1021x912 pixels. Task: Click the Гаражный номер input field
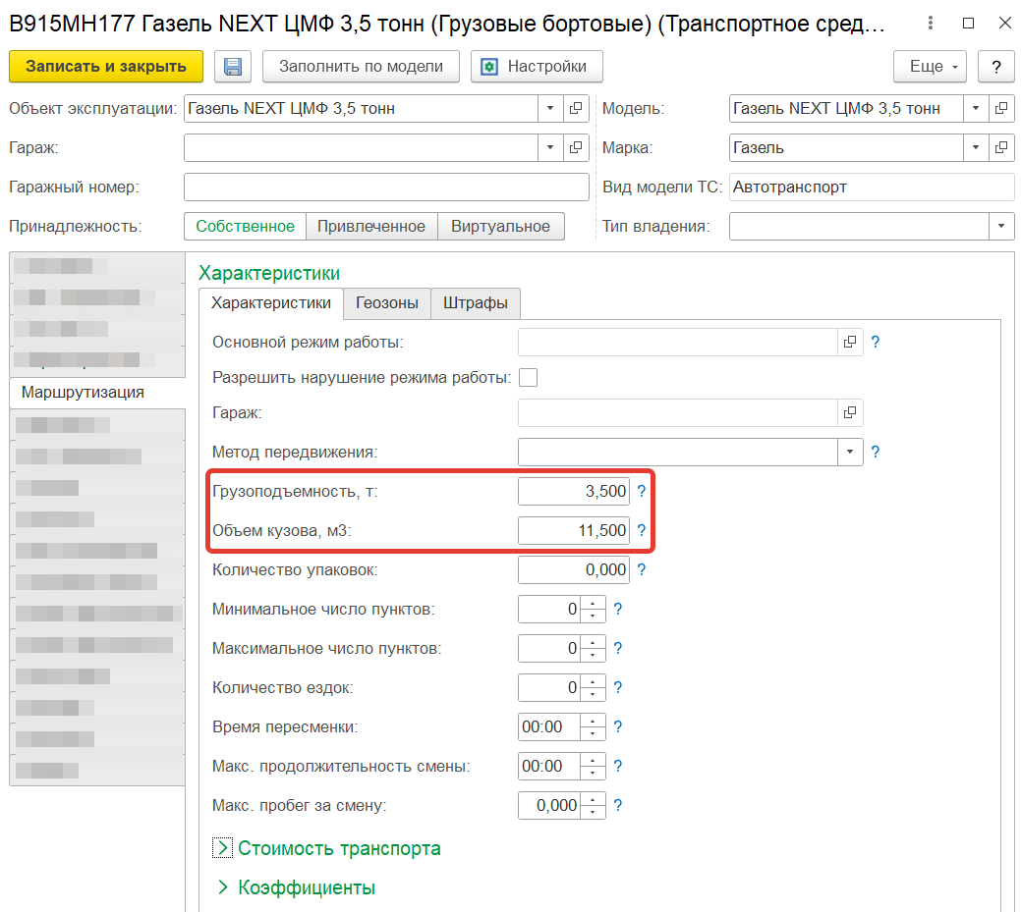pyautogui.click(x=386, y=188)
